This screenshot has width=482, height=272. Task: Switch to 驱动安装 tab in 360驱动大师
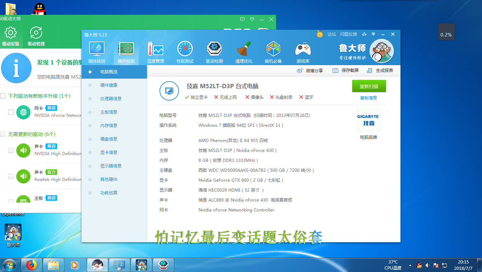tap(11, 36)
